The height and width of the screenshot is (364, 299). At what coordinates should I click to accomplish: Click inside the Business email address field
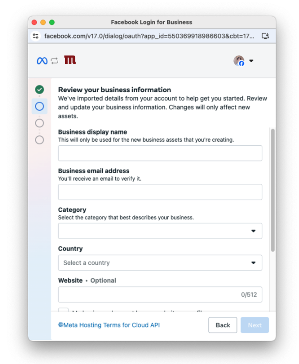[160, 192]
